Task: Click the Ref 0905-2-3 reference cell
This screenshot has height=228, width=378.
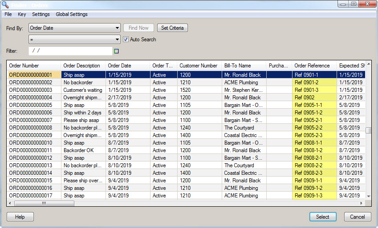Action: tap(314, 135)
